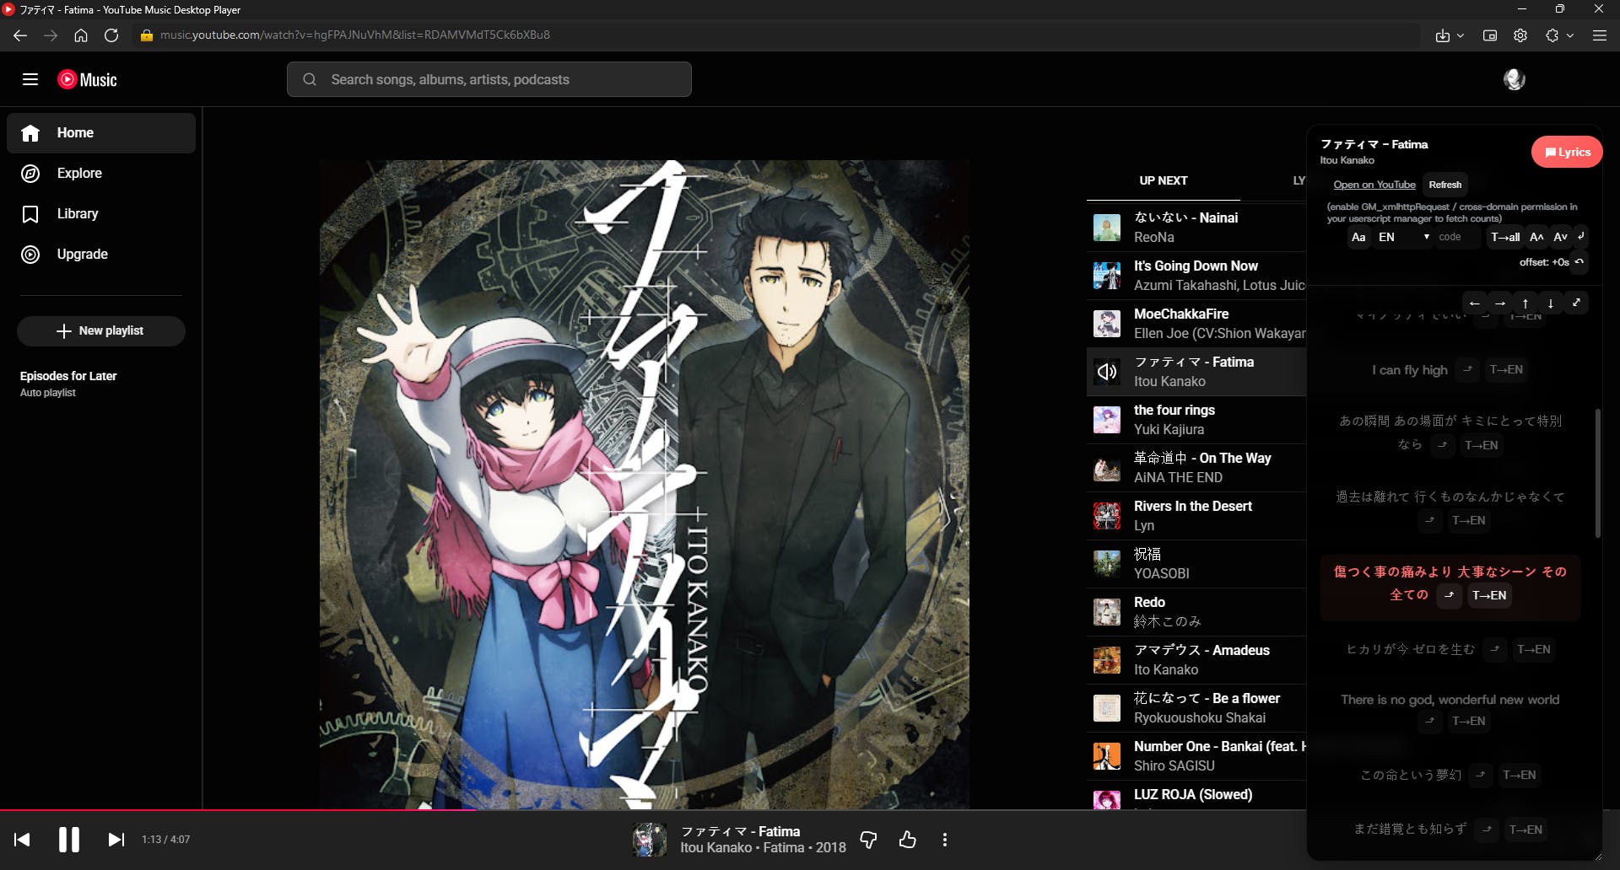
Task: Click the up arrow in lyrics panel
Action: click(x=1525, y=303)
